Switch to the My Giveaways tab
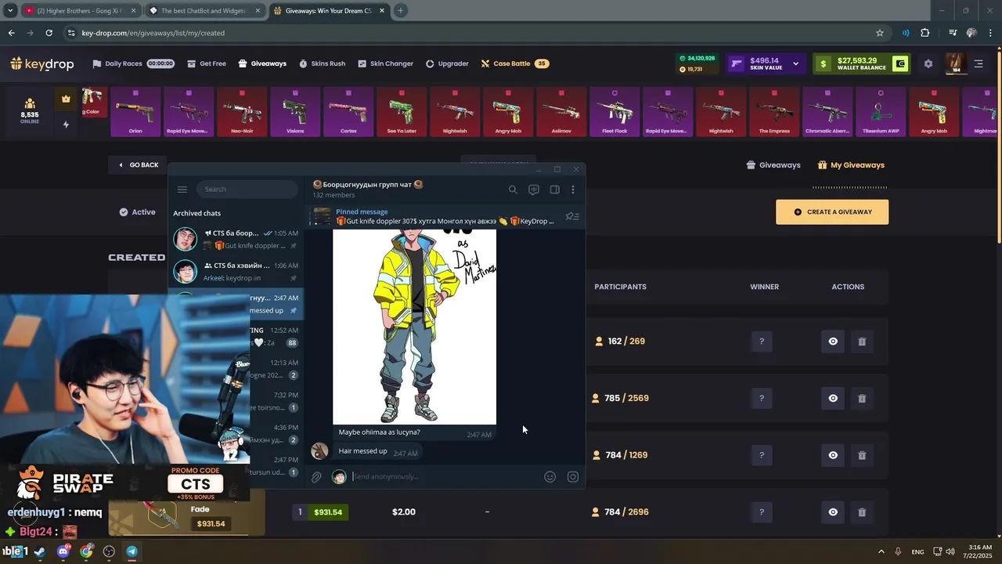This screenshot has height=564, width=1002. pos(851,165)
